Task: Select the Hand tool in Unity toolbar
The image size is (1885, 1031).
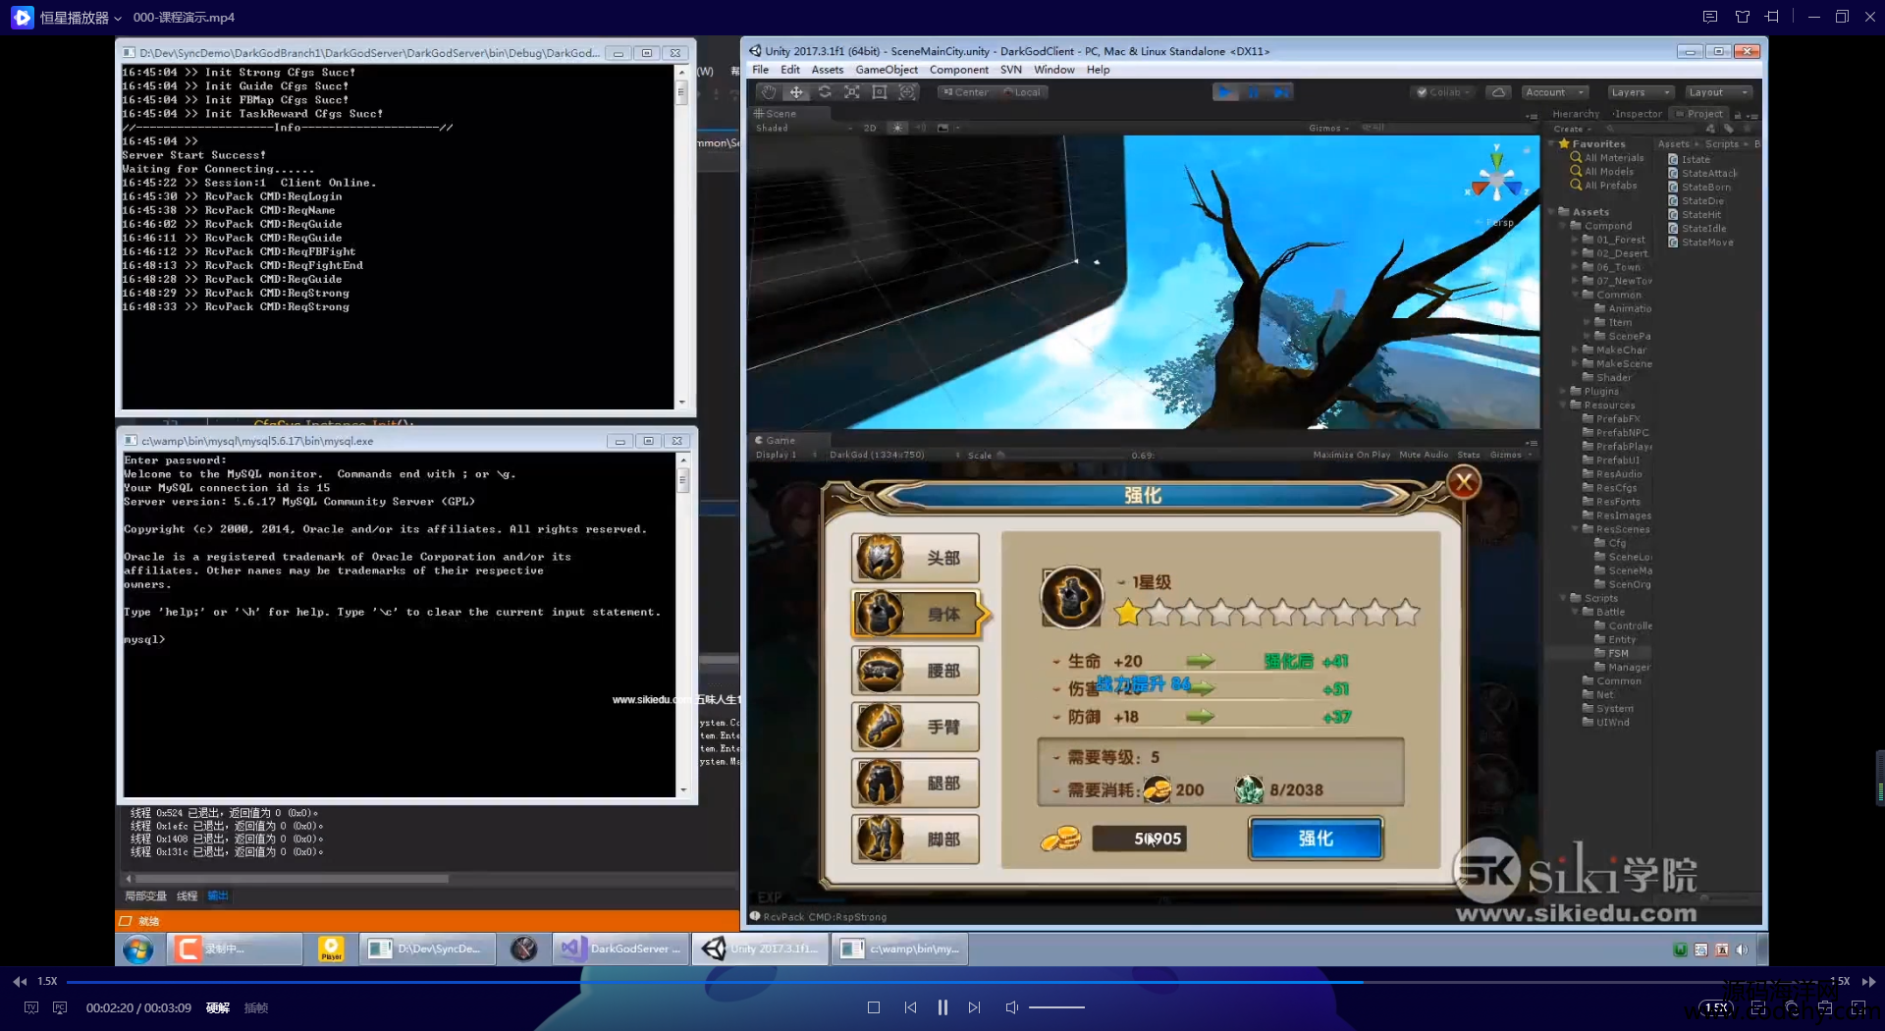Action: click(x=769, y=92)
